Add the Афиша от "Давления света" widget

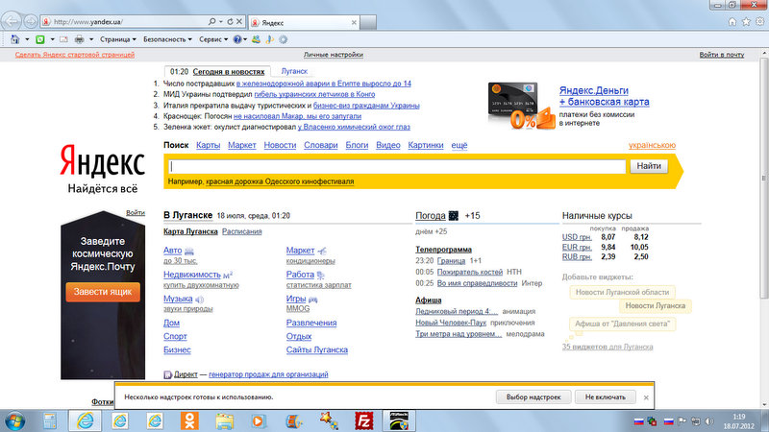(622, 324)
